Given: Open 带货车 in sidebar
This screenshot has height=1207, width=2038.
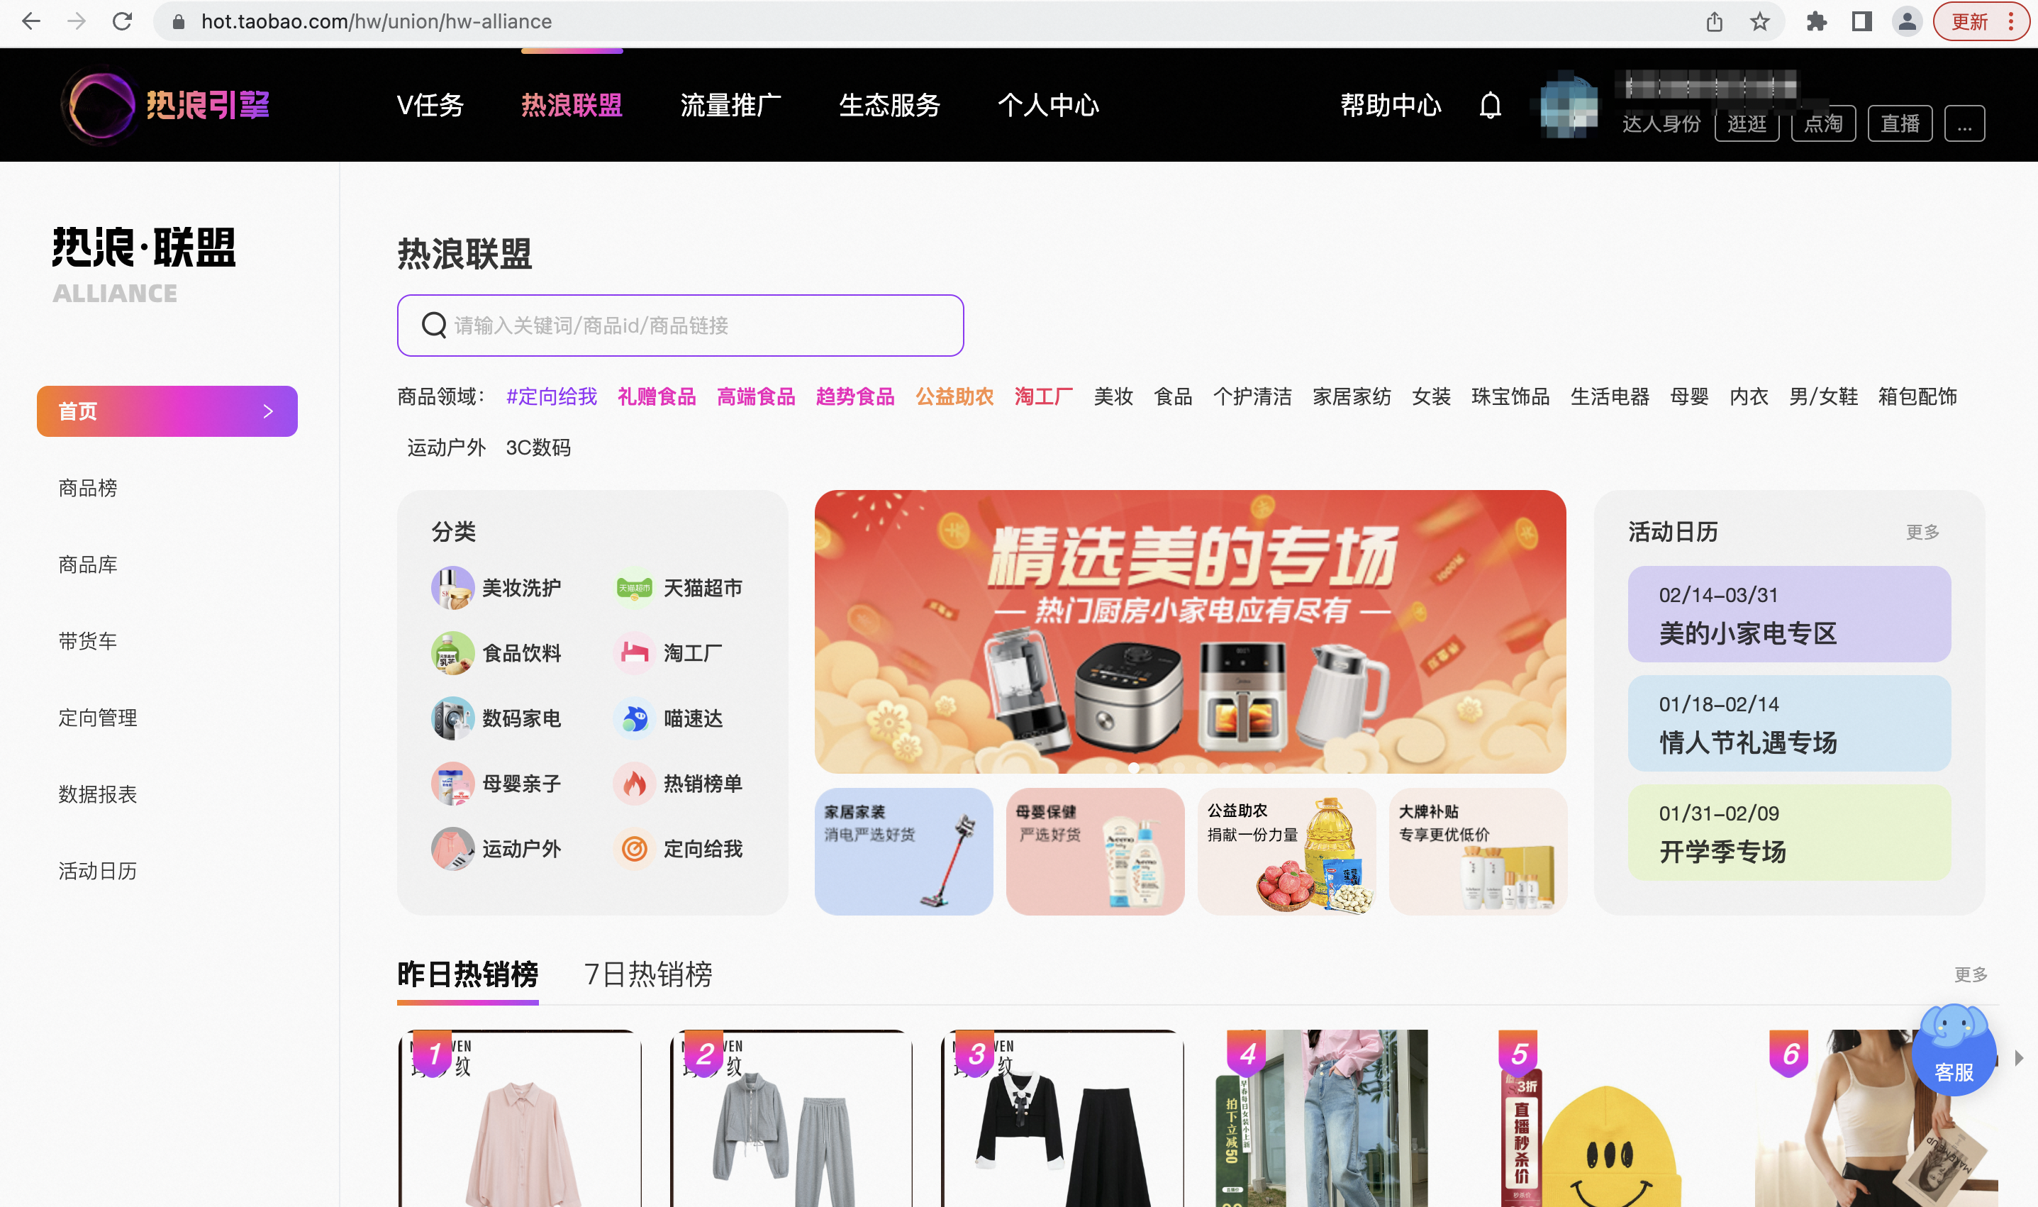Looking at the screenshot, I should coord(88,642).
